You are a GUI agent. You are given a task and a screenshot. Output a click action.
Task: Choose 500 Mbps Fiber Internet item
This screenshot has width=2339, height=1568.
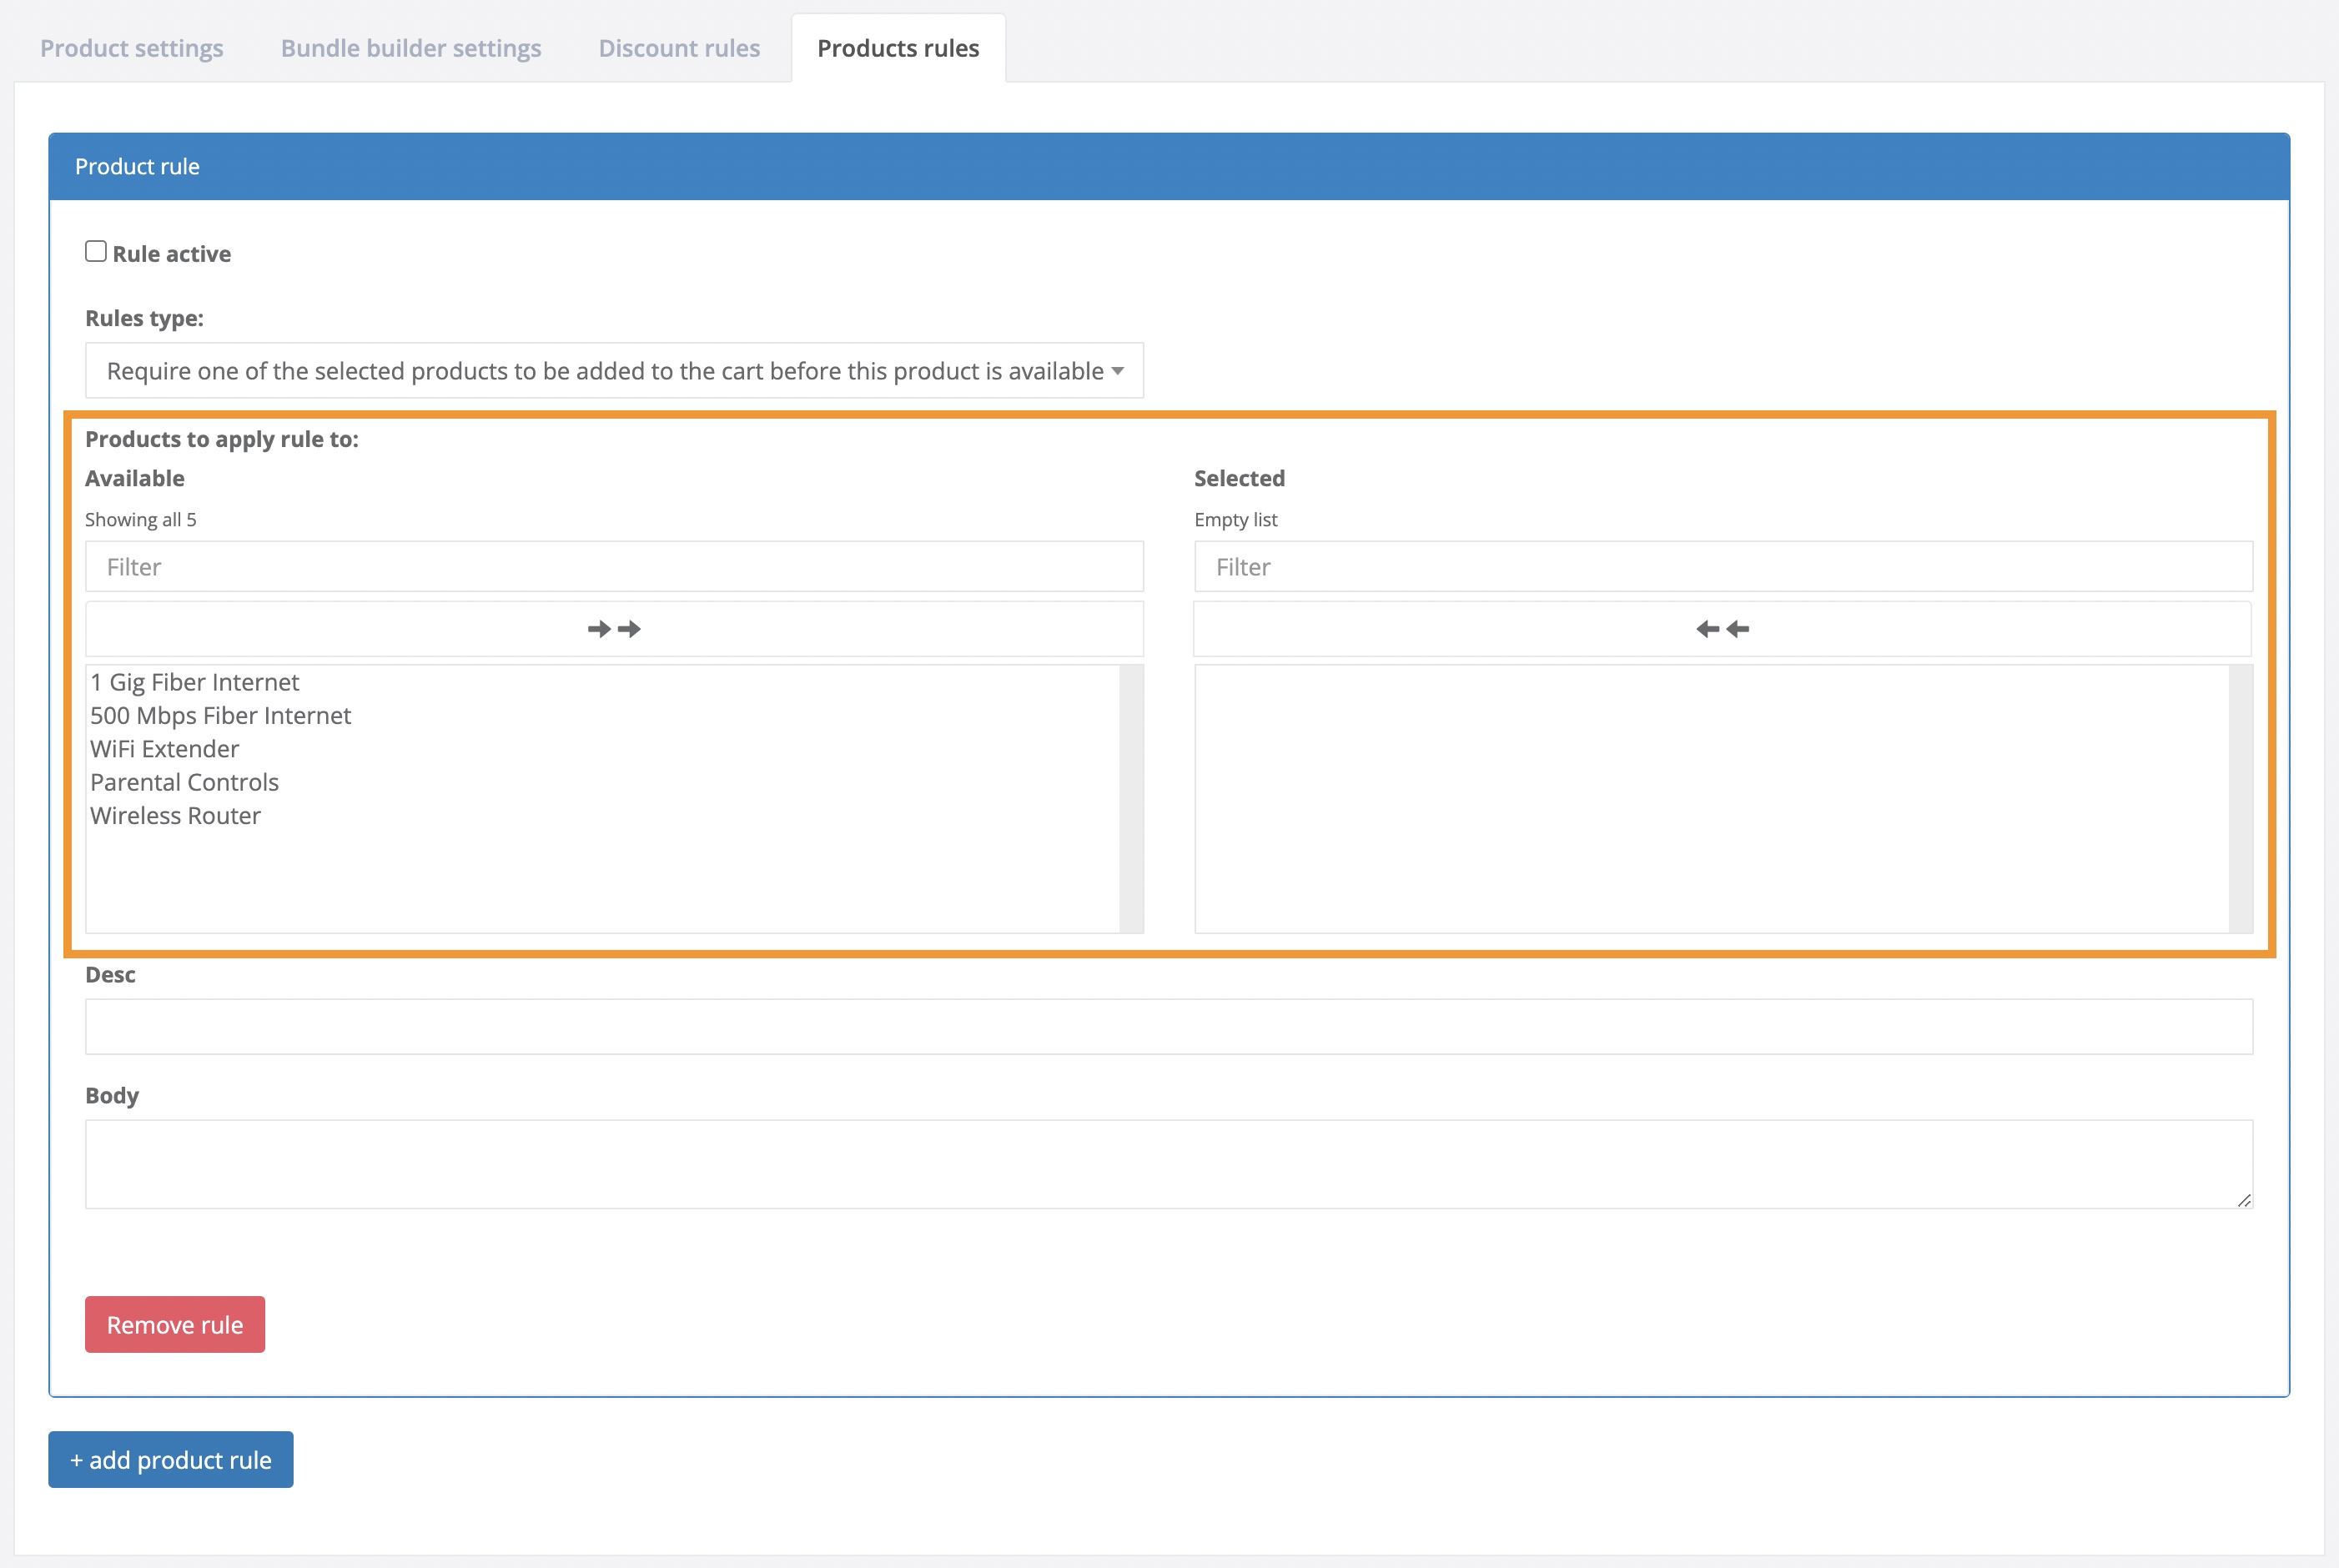221,716
